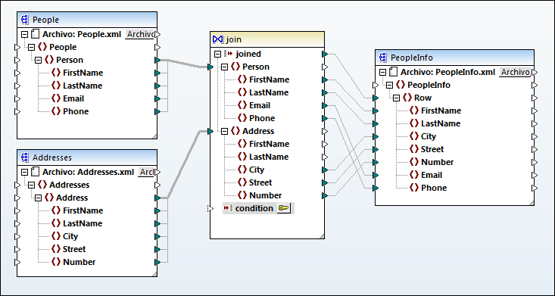Viewport: 555px width, 296px height.
Task: Click the Archivo button next to People.xml
Action: (140, 34)
